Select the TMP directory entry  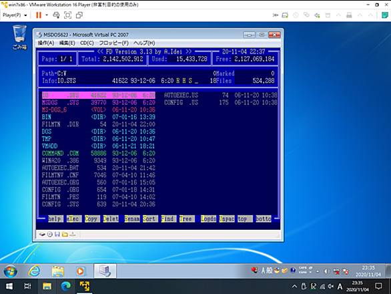click(x=99, y=138)
